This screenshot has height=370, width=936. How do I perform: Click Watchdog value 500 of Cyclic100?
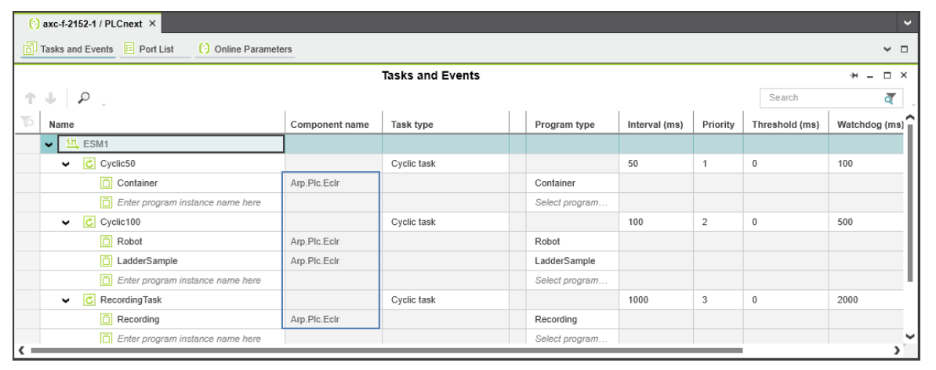tap(844, 222)
